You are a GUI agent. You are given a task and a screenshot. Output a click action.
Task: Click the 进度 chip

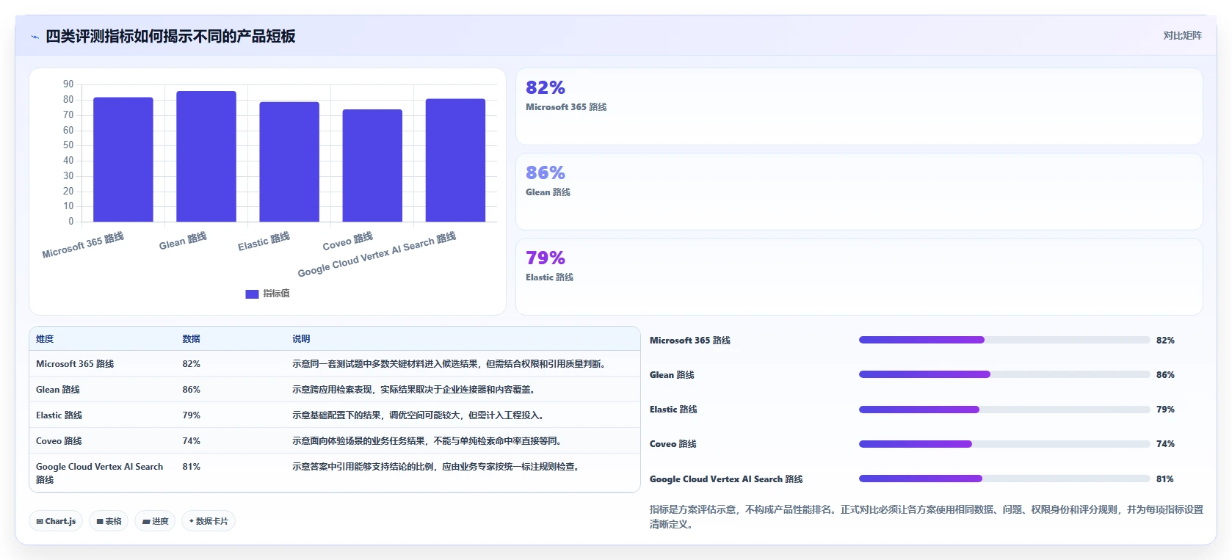pyautogui.click(x=155, y=521)
